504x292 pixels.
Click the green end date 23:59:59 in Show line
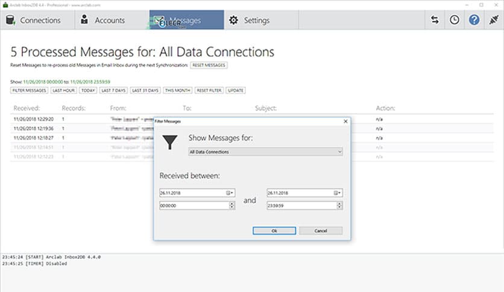90,81
